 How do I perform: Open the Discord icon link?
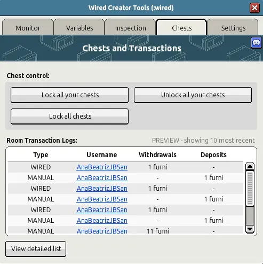(x=256, y=43)
